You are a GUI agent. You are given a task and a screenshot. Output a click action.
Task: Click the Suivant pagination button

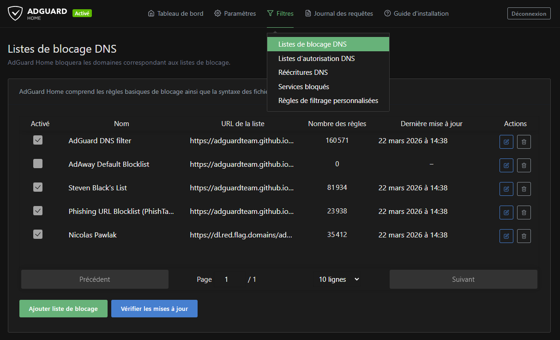point(464,279)
